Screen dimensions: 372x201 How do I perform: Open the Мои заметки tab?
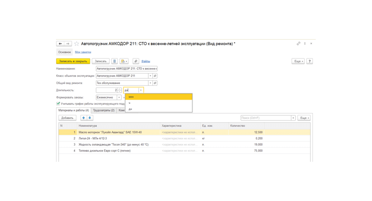pos(83,52)
